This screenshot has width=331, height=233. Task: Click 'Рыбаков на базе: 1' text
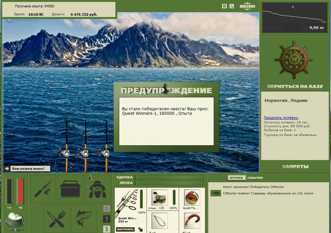tap(280, 130)
